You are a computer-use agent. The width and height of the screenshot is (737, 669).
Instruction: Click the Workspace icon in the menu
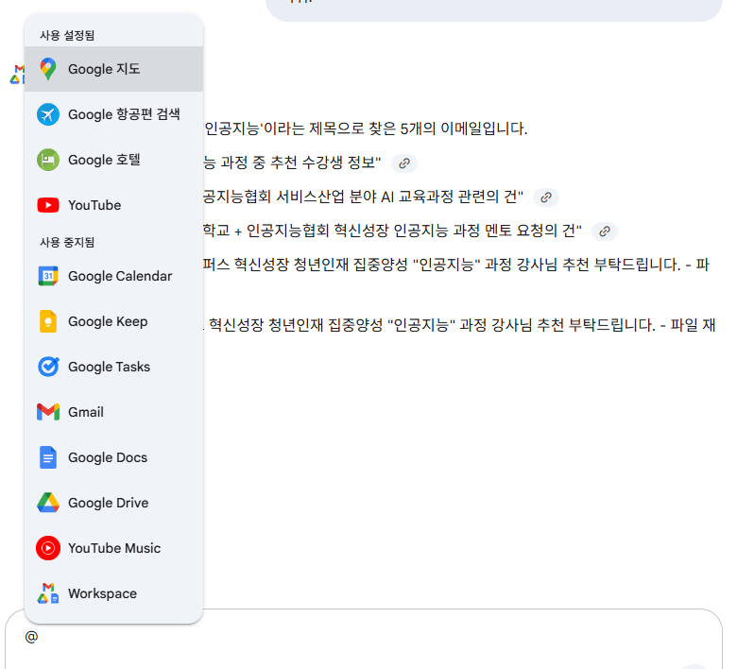(x=48, y=593)
